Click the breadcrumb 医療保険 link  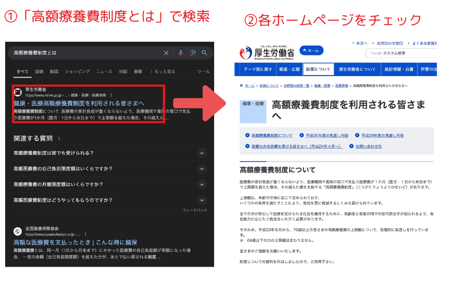pyautogui.click(x=342, y=86)
